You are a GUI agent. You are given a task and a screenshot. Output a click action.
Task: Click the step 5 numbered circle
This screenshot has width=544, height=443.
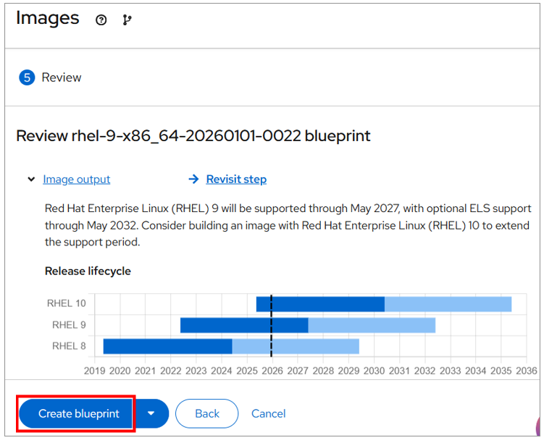pos(28,77)
